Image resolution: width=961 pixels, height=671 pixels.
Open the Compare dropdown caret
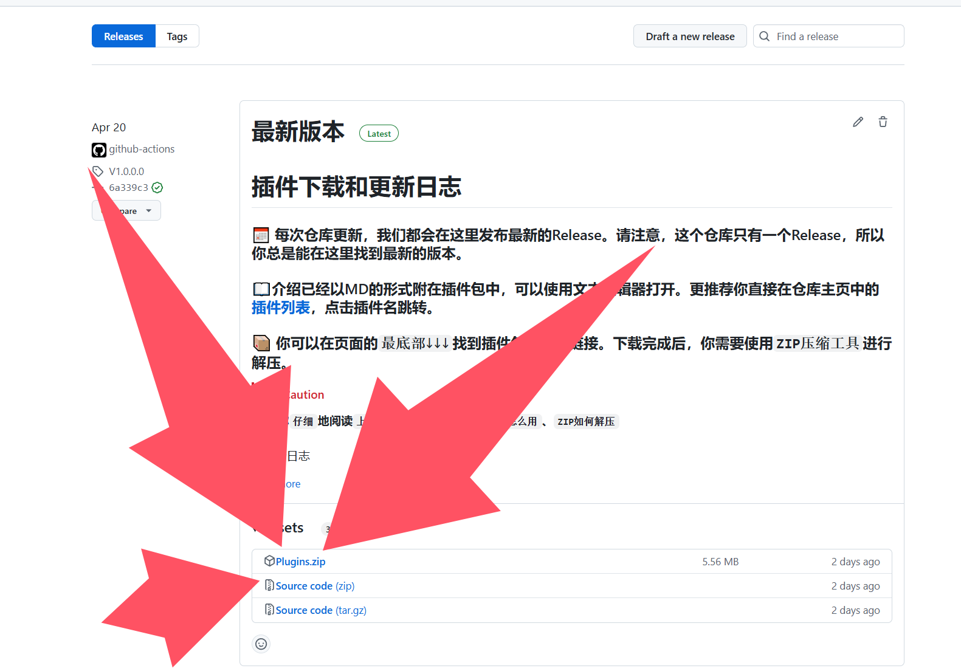point(149,211)
